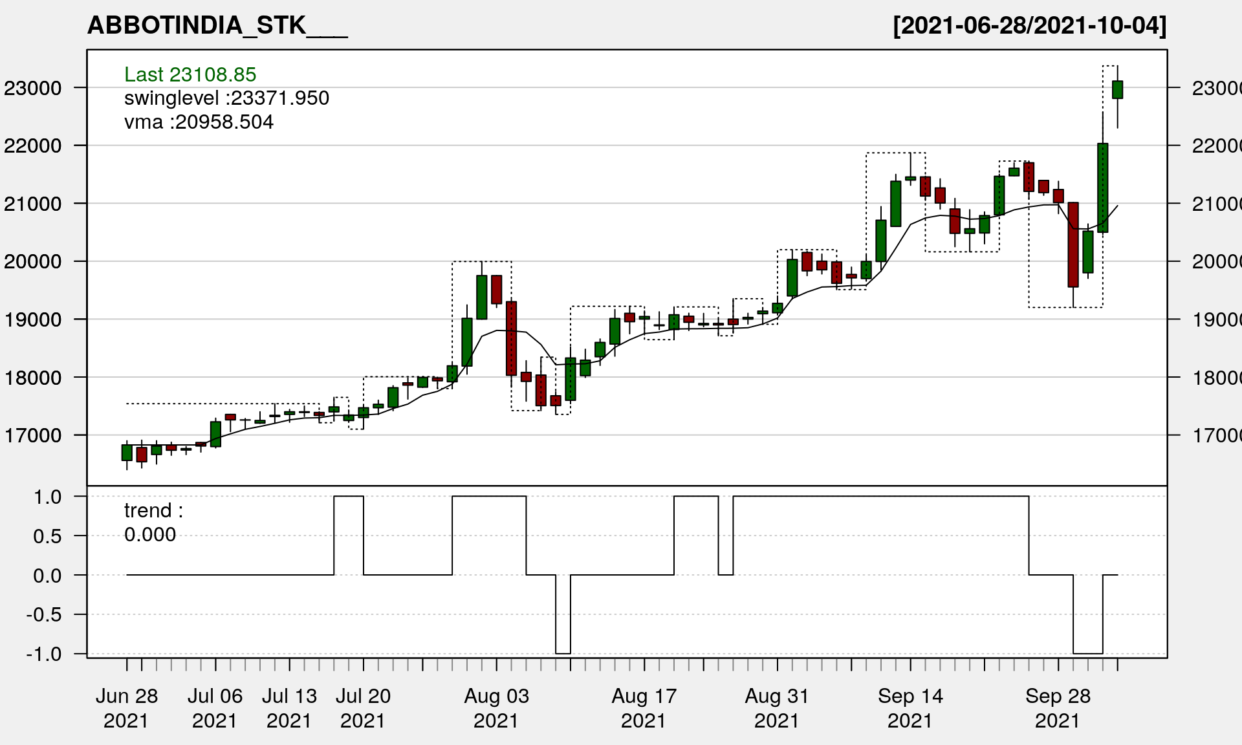Click the last green candle near 23000
The width and height of the screenshot is (1242, 745).
point(1117,89)
